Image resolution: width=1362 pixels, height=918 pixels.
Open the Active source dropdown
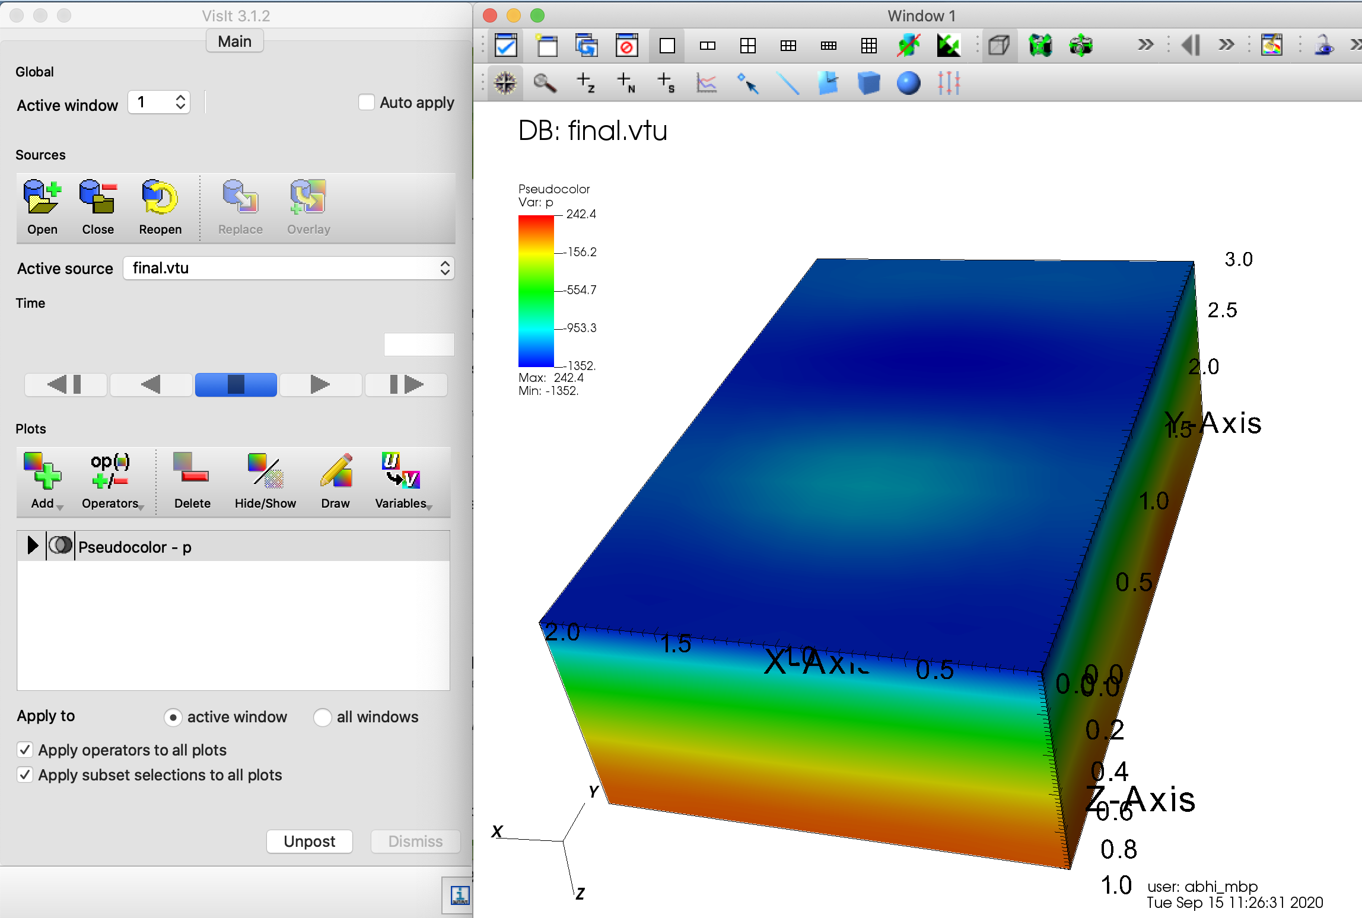pos(289,269)
